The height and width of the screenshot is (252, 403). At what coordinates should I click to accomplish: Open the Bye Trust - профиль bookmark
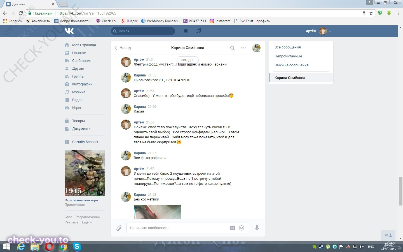(x=252, y=21)
